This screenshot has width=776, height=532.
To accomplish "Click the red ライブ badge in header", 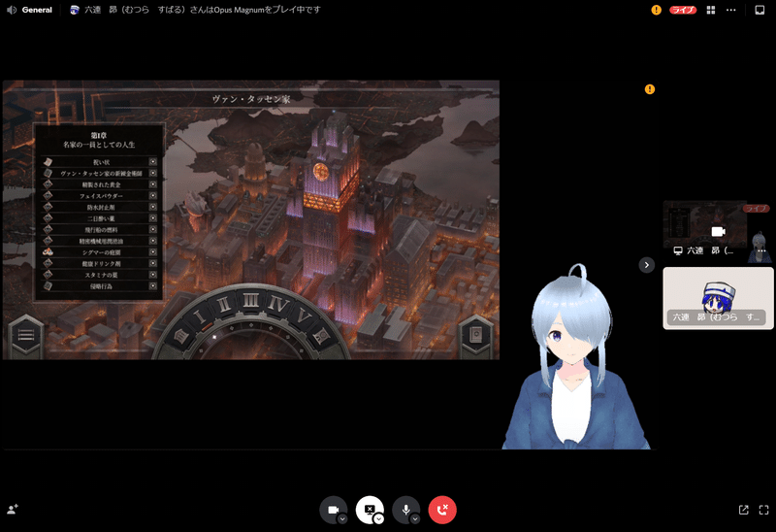I will tap(683, 10).
